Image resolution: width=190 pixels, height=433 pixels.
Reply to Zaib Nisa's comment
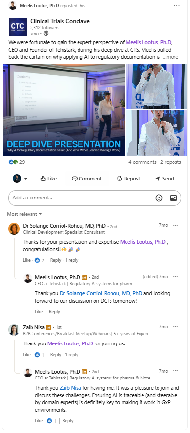tap(56, 355)
